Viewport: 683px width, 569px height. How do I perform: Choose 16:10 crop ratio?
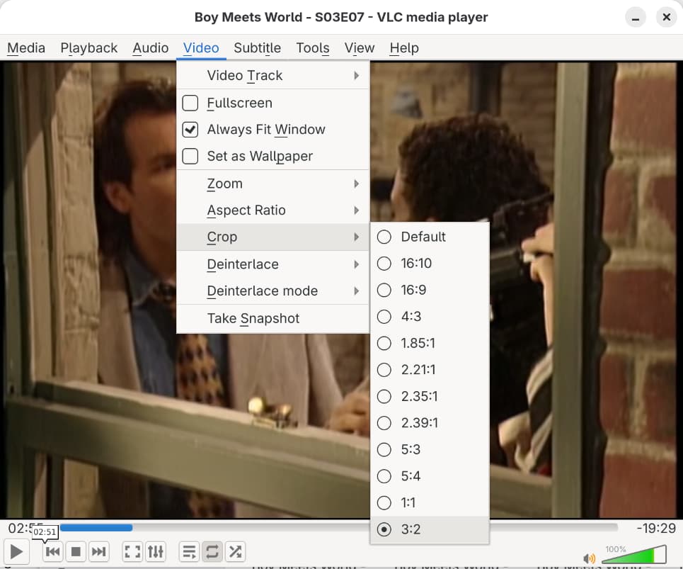click(x=430, y=264)
